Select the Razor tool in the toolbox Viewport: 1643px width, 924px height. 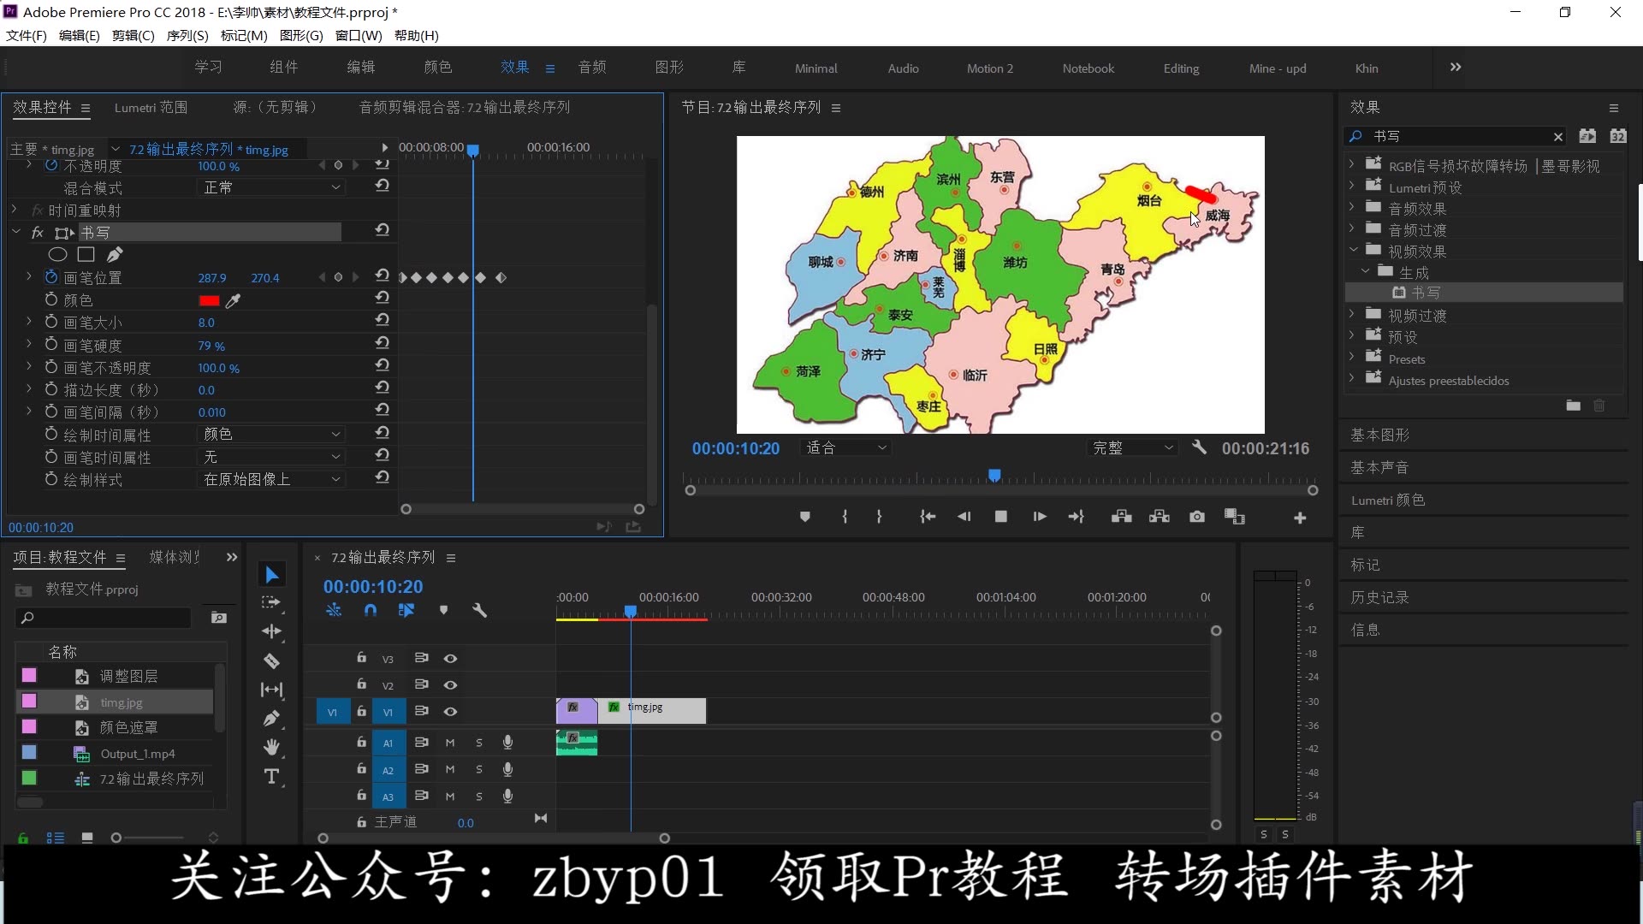click(x=271, y=660)
